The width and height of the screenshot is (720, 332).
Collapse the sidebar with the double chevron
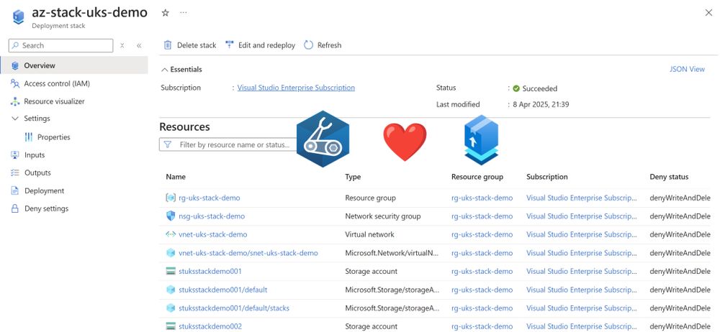(139, 45)
